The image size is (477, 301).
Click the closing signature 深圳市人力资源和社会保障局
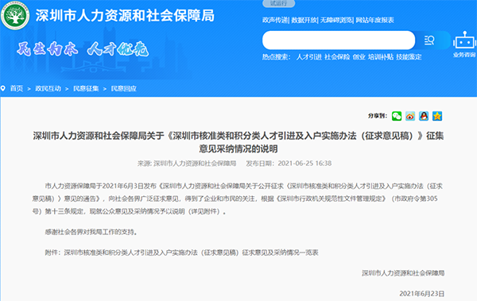403,273
